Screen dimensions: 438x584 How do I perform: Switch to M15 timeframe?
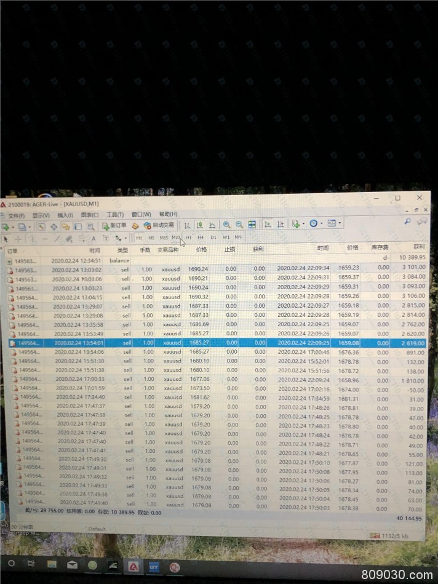pyautogui.click(x=164, y=238)
